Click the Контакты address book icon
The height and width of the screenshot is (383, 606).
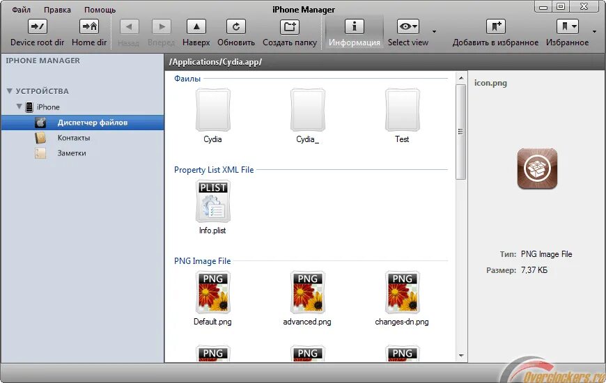point(40,138)
